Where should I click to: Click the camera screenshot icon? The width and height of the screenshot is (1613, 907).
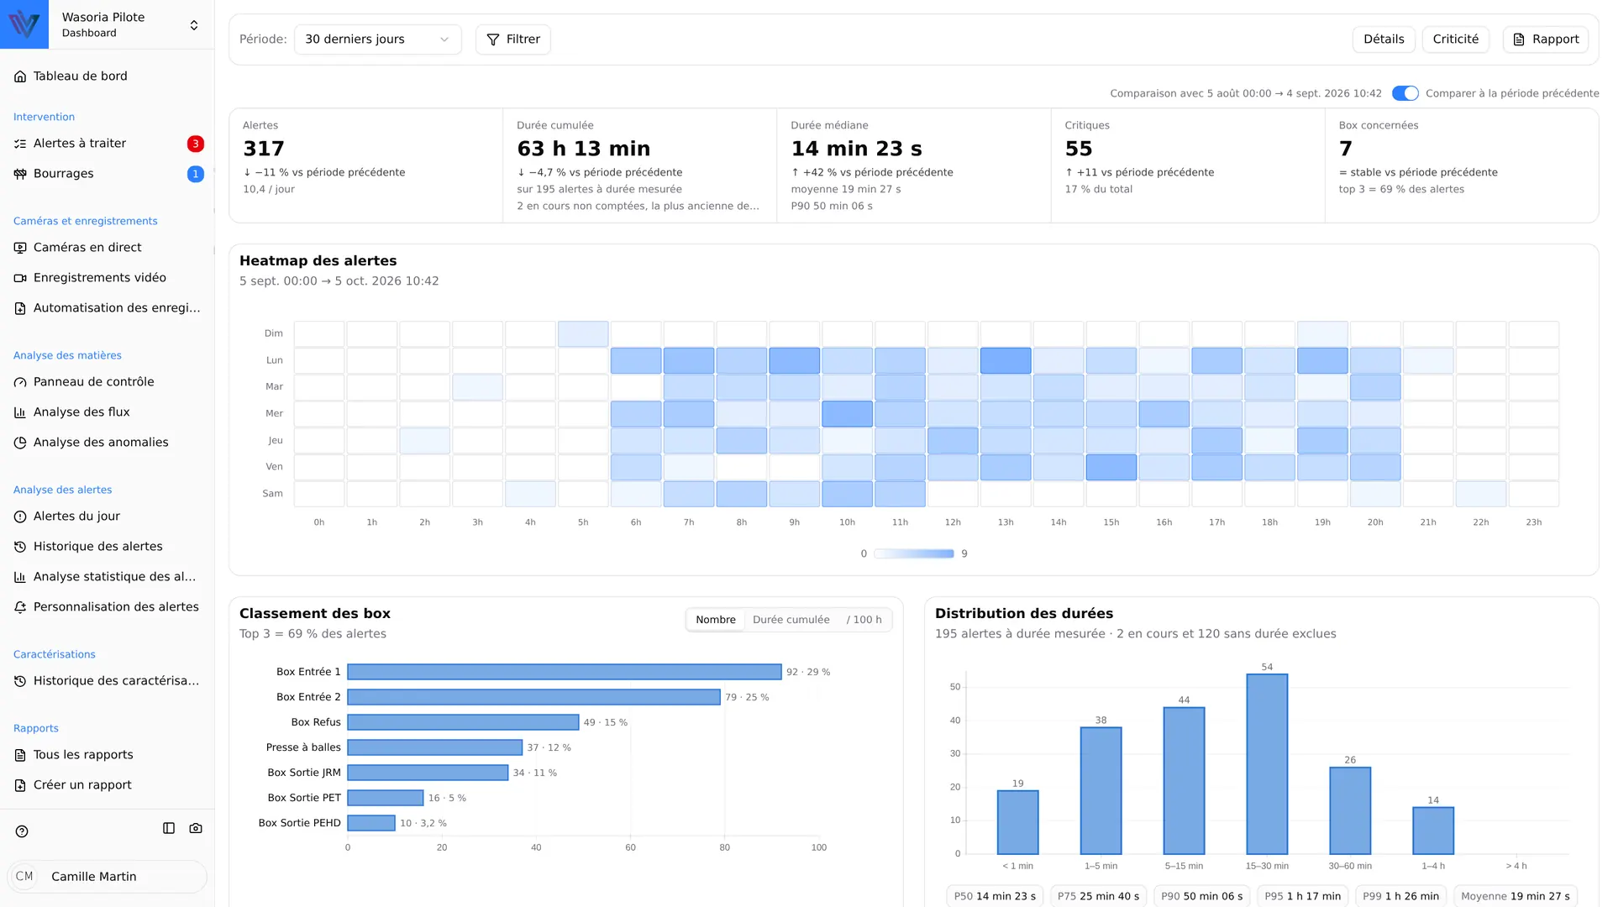click(x=196, y=828)
